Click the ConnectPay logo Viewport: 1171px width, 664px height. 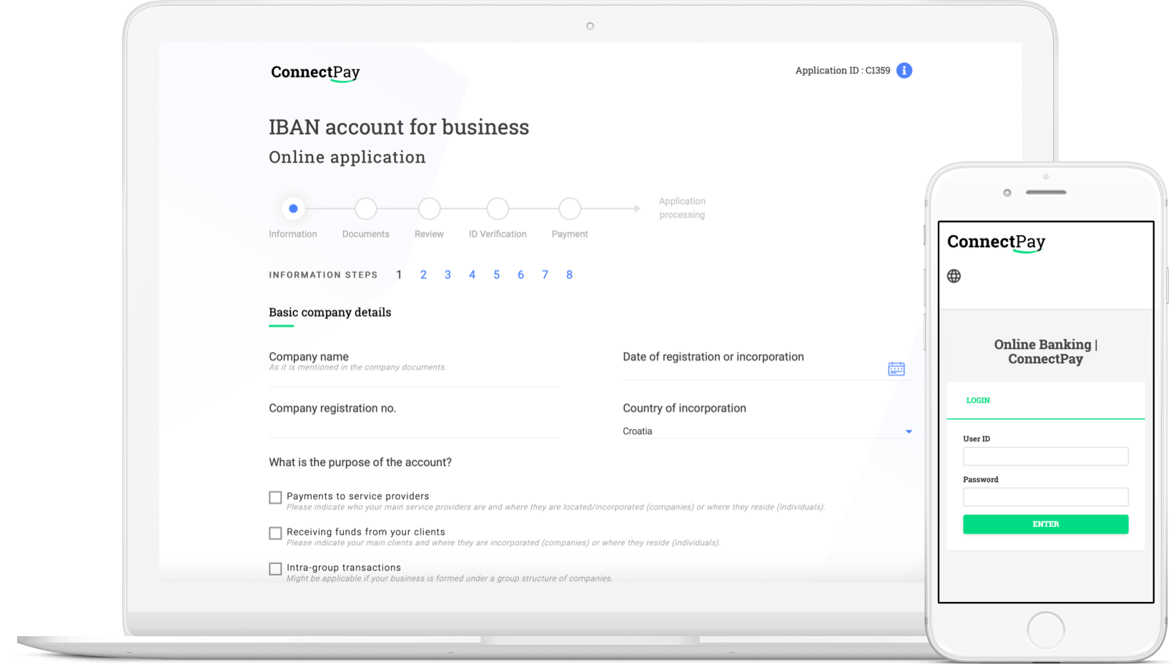[315, 72]
